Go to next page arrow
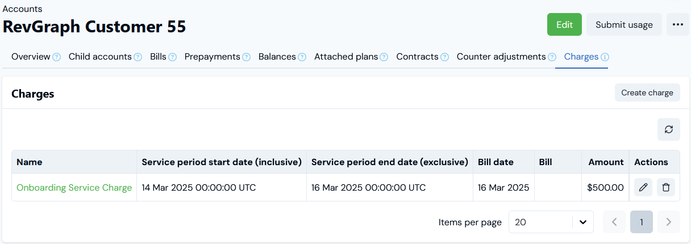The image size is (691, 244). [669, 222]
